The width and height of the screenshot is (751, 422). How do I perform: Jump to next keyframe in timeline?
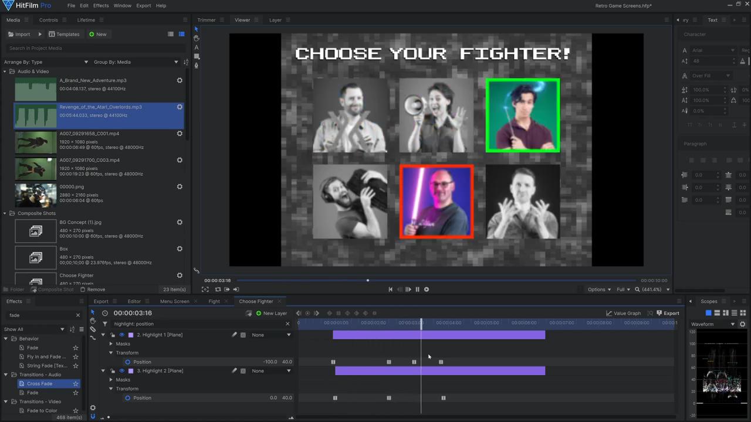click(x=316, y=313)
